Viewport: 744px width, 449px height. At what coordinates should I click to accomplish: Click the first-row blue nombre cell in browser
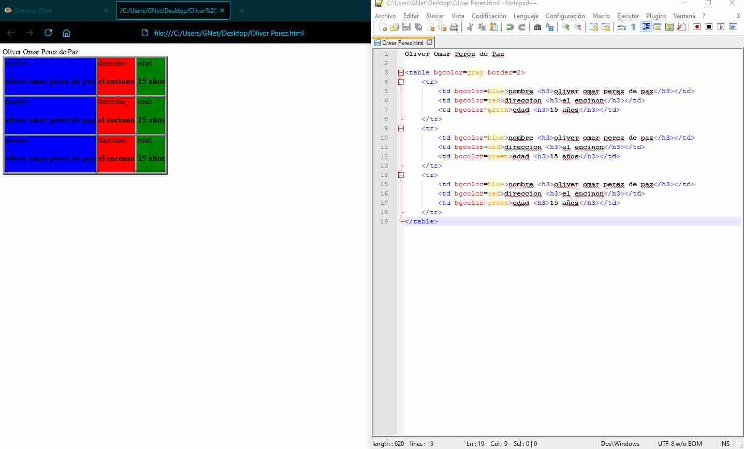pyautogui.click(x=50, y=77)
